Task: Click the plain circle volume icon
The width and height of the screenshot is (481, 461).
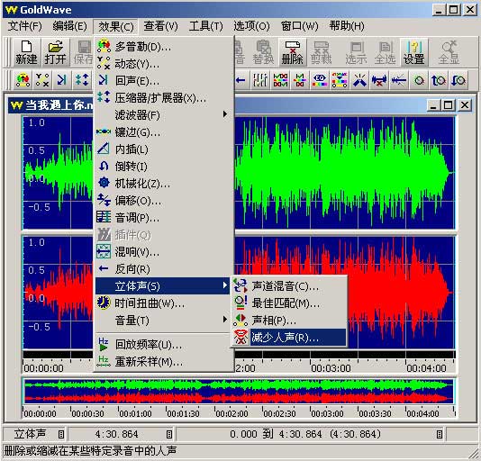Action: 419,80
